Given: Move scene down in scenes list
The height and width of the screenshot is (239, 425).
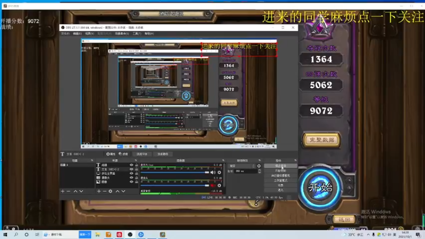Looking at the screenshot, I should pyautogui.click(x=81, y=191).
